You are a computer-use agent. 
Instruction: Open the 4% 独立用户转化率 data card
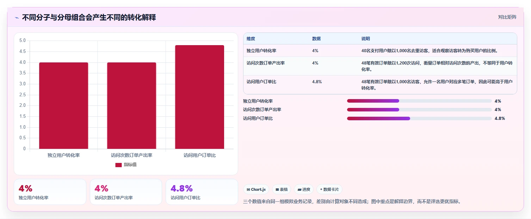click(50, 192)
